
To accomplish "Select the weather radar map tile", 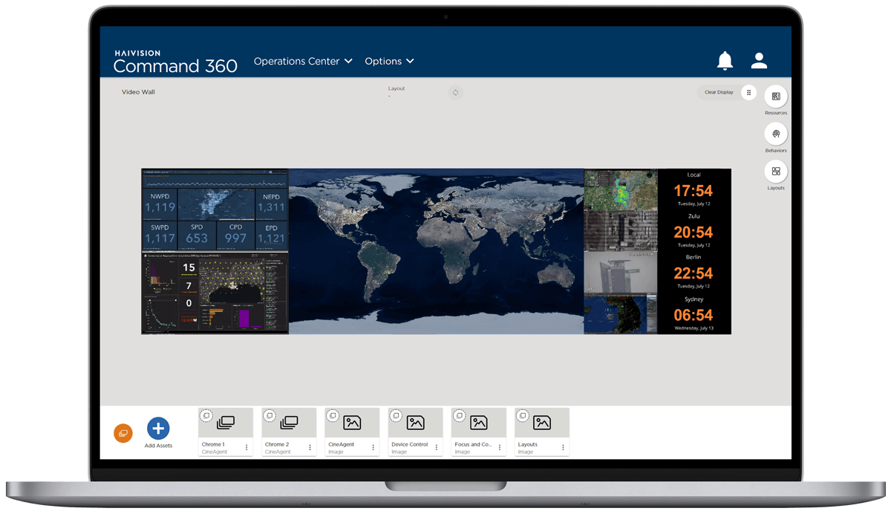I will 621,189.
